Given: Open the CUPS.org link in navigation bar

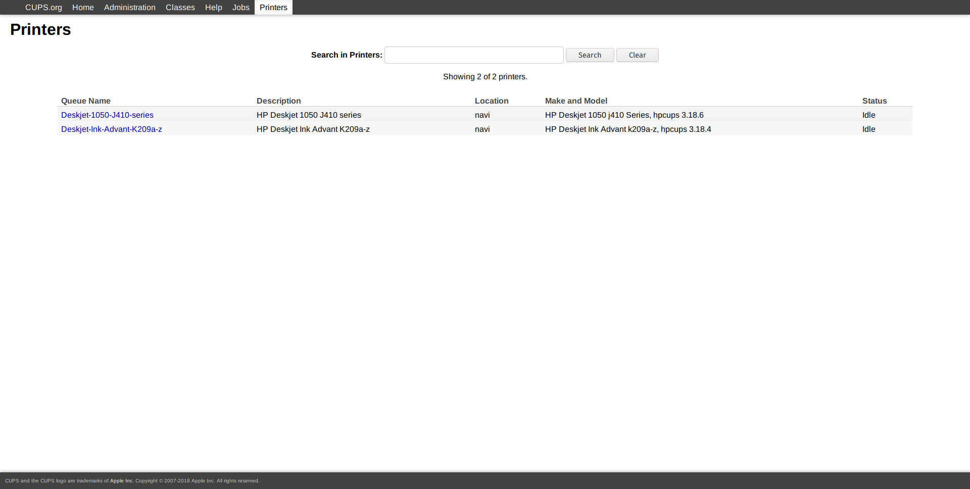Looking at the screenshot, I should 43,8.
